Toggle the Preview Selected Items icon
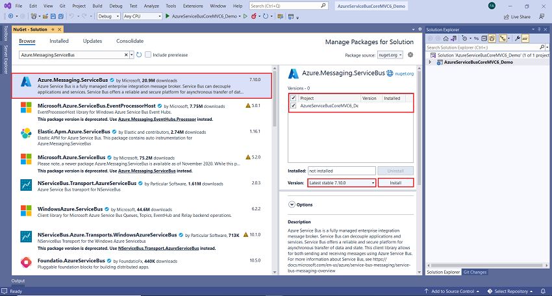Image resolution: width=552 pixels, height=296 pixels. pyautogui.click(x=525, y=38)
